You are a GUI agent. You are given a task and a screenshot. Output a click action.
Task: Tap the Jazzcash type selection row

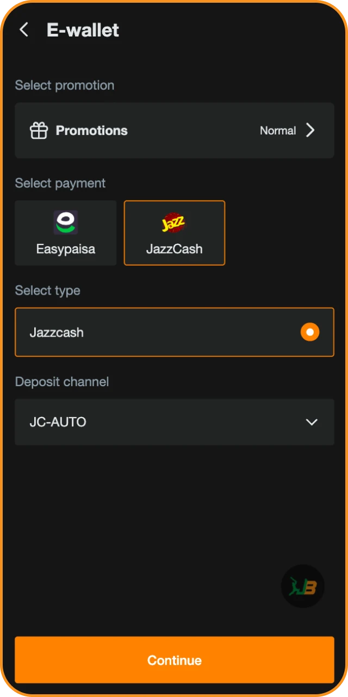[174, 332]
